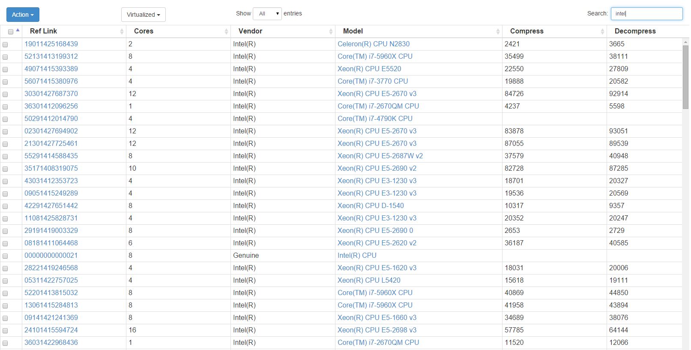The image size is (691, 350).
Task: Click the Compress value 35499
Action: point(514,56)
